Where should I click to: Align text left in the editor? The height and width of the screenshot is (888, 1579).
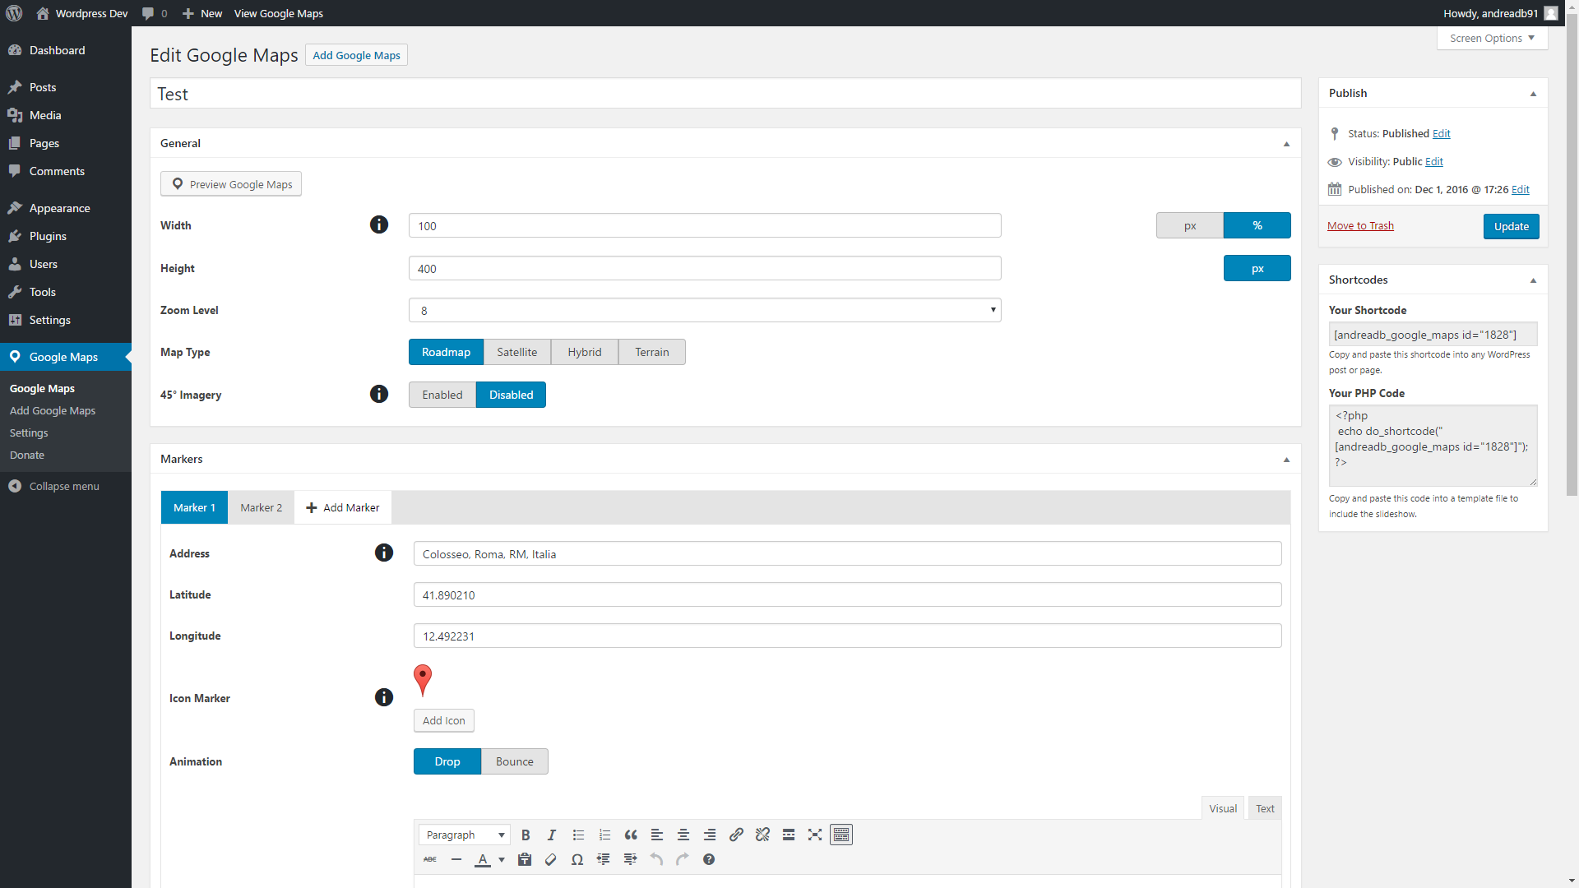(x=657, y=835)
